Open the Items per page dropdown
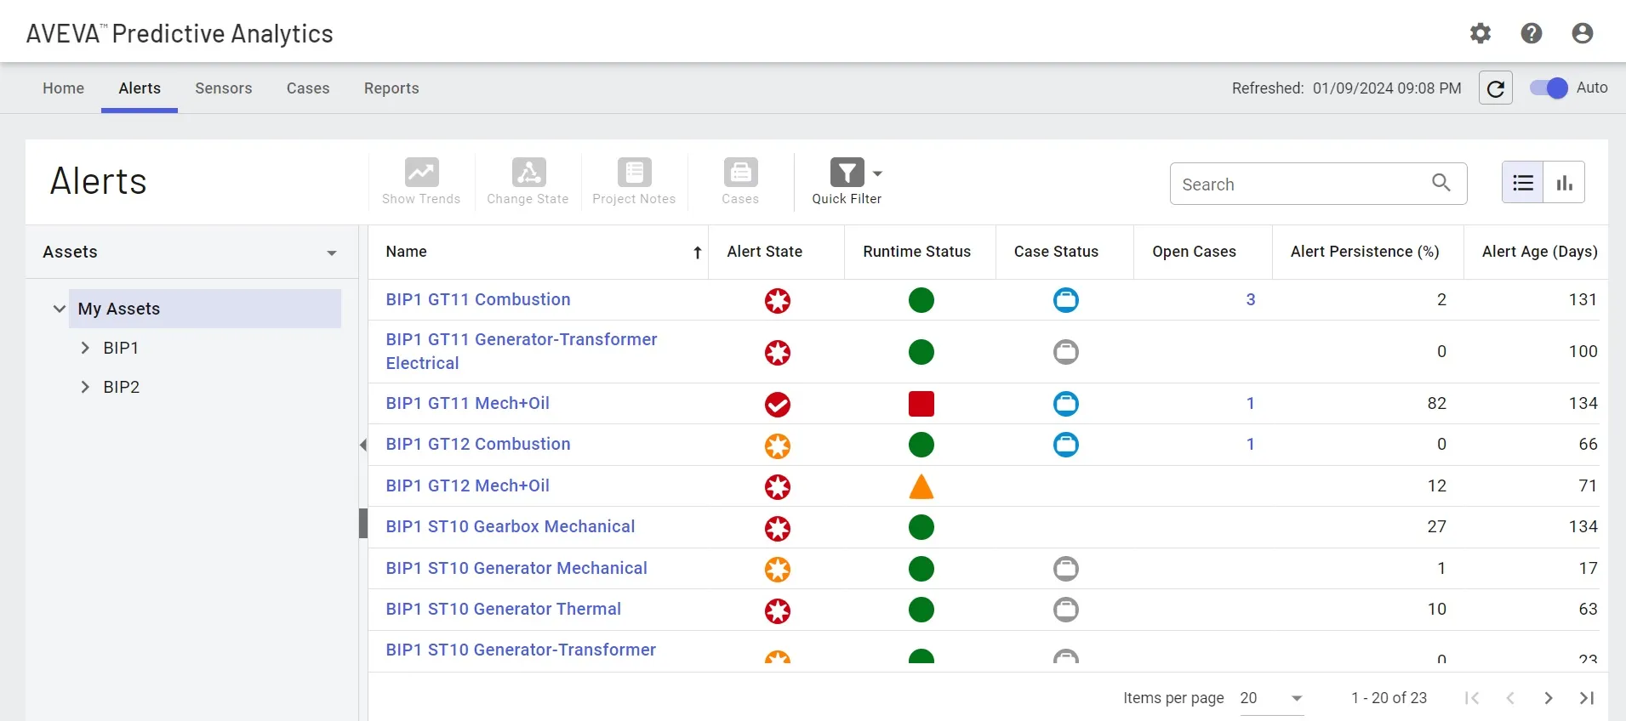Viewport: 1626px width, 721px height. pyautogui.click(x=1272, y=698)
